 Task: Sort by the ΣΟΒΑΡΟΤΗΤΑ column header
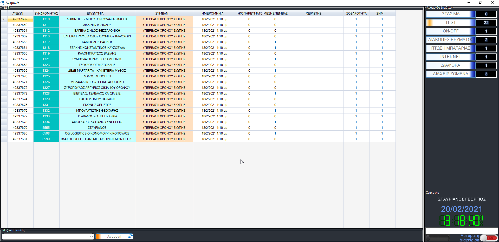(356, 14)
